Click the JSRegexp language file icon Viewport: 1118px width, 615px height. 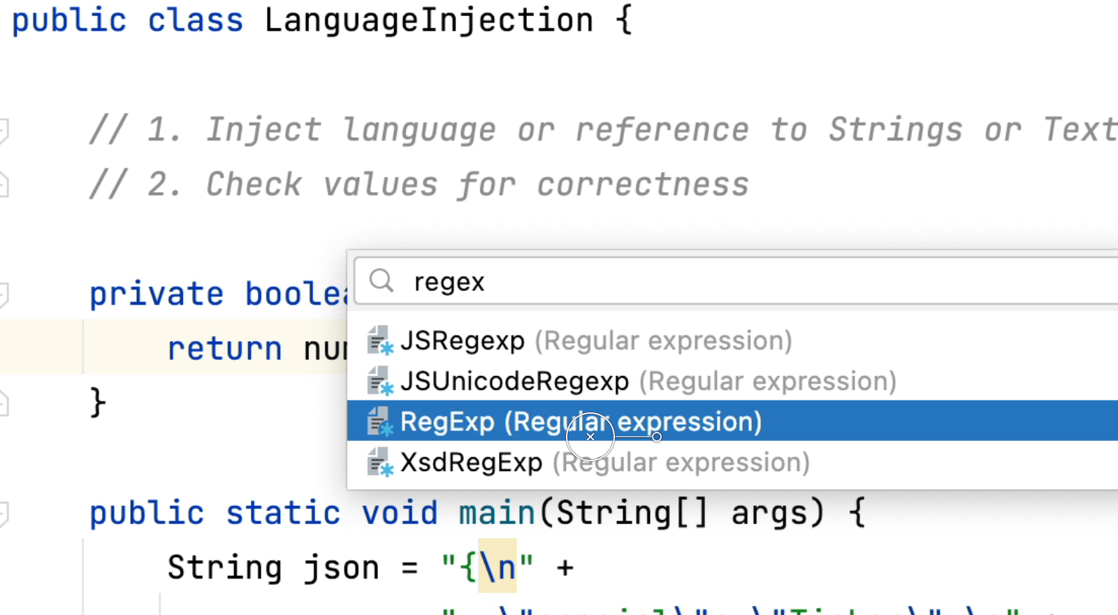380,340
